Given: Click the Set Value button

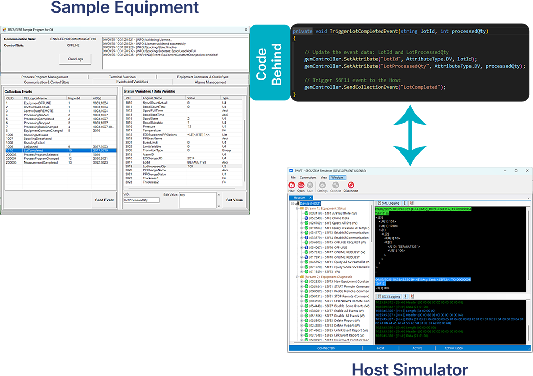Looking at the screenshot, I should pyautogui.click(x=234, y=200).
